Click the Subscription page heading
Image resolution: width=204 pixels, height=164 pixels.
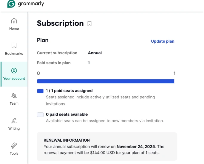tap(60, 23)
